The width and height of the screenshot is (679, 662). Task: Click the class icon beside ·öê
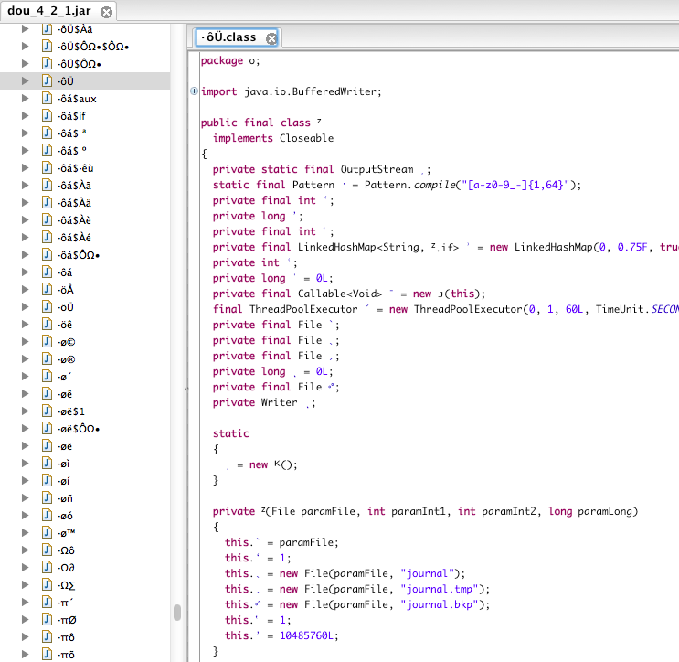pos(47,324)
